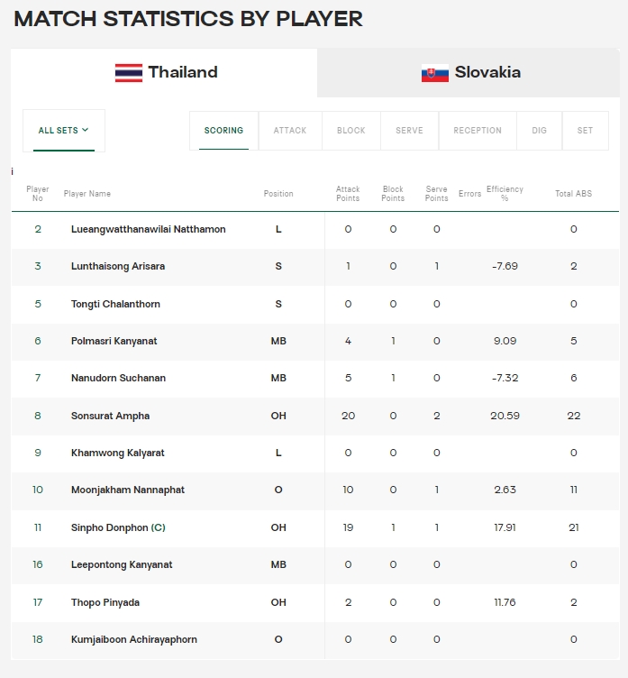Click the small info 'i' icon
628x678 pixels.
click(x=13, y=171)
